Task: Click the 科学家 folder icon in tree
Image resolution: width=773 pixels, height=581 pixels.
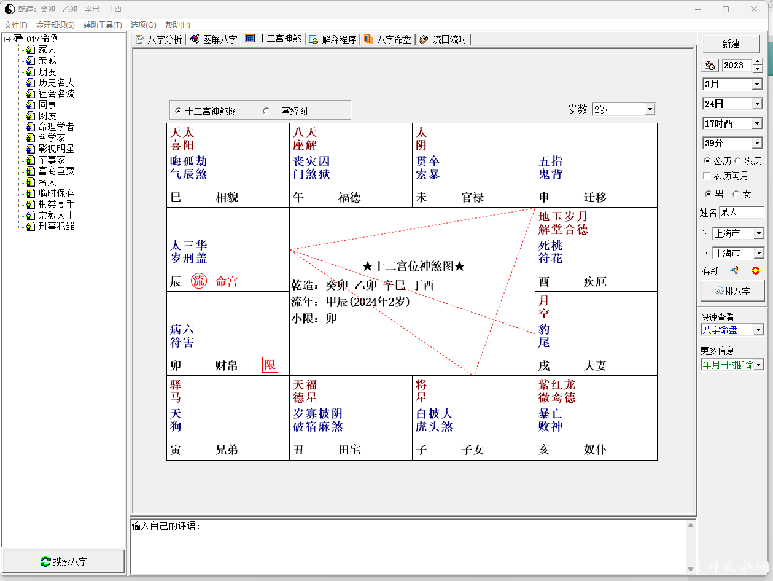Action: 30,138
